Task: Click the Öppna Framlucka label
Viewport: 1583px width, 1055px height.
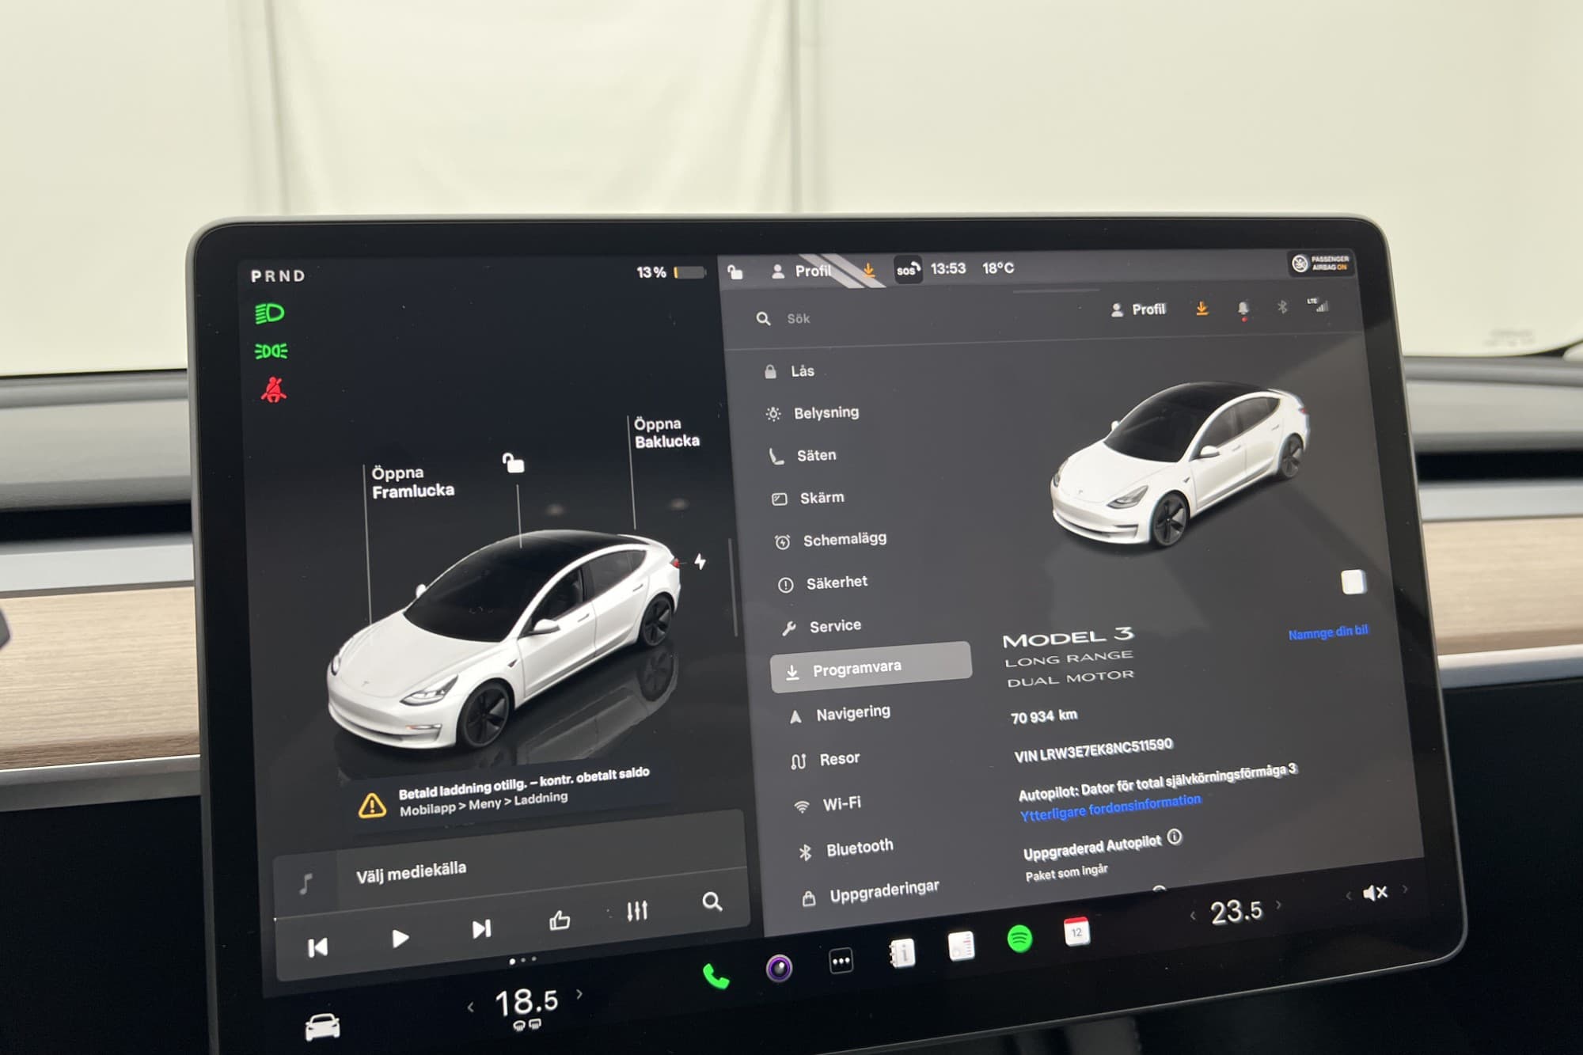Action: [412, 482]
